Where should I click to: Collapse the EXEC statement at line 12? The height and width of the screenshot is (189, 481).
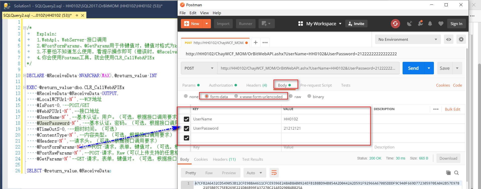pos(25,88)
